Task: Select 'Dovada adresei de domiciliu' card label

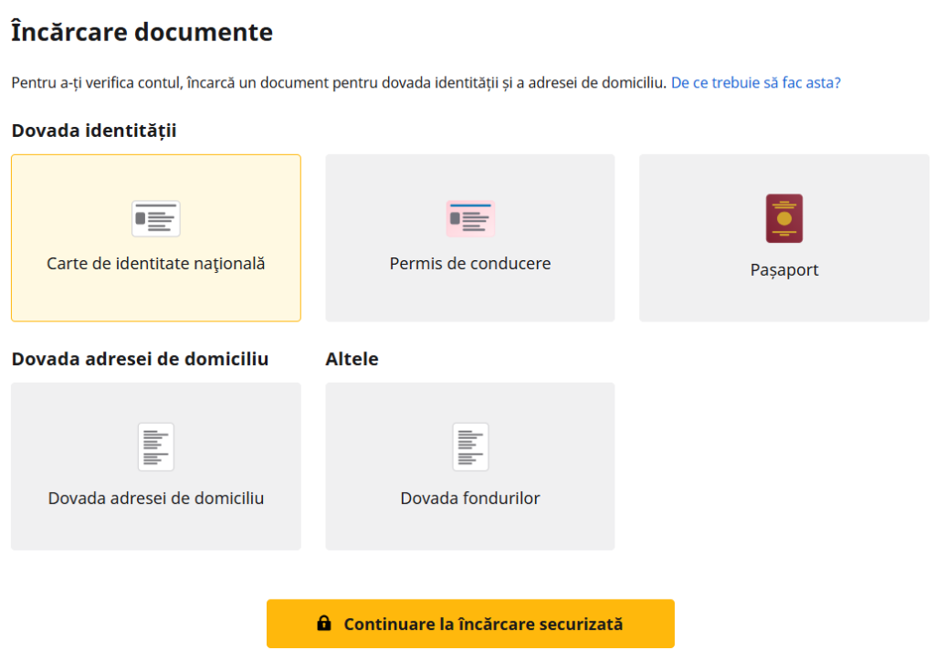Action: click(x=155, y=498)
